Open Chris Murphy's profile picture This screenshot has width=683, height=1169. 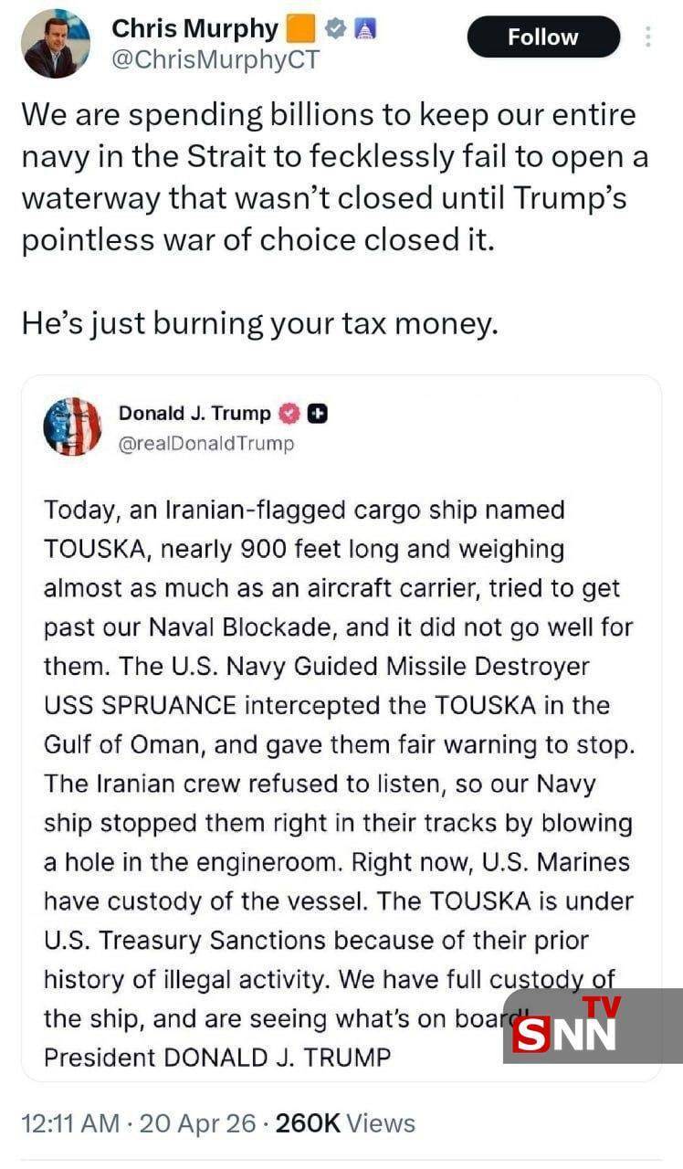[50, 44]
